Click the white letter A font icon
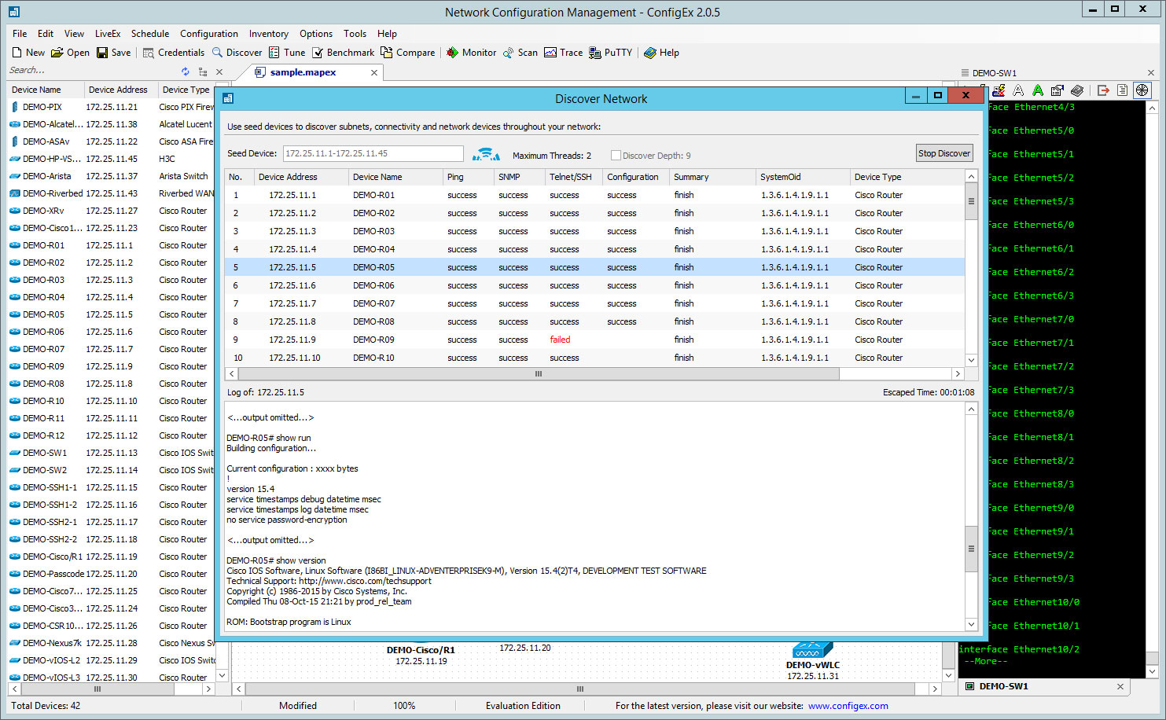 (1018, 90)
